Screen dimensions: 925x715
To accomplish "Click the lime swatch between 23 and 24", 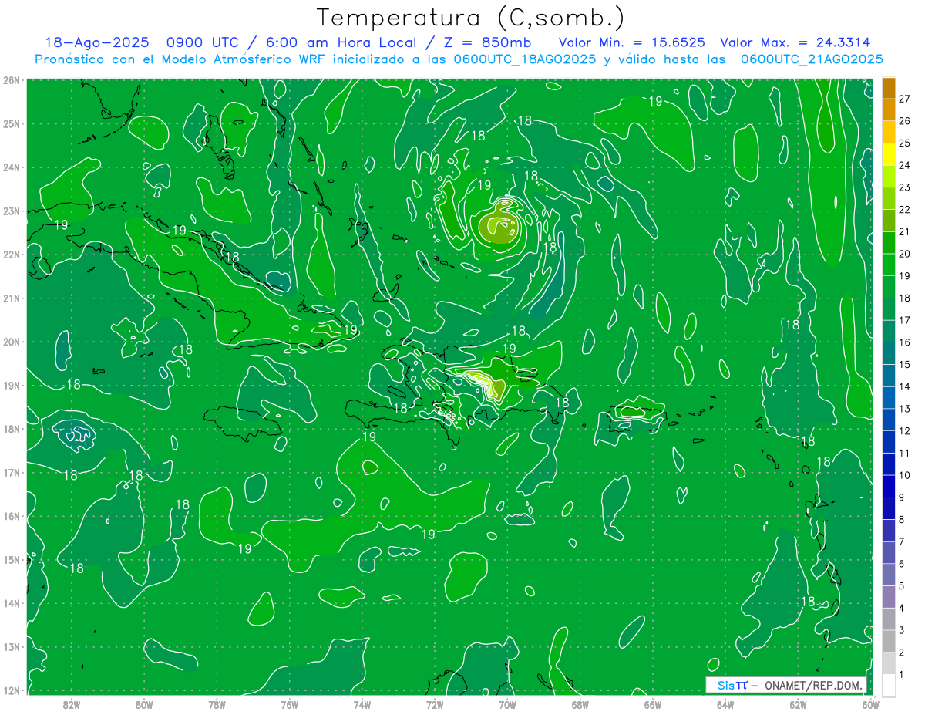I will coord(889,177).
